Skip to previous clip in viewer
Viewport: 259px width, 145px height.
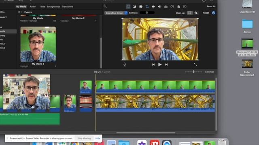(x=153, y=64)
